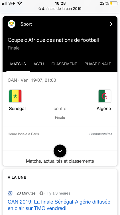
Task: Click the 20 Minutes publisher logo
Action: (x=10, y=193)
